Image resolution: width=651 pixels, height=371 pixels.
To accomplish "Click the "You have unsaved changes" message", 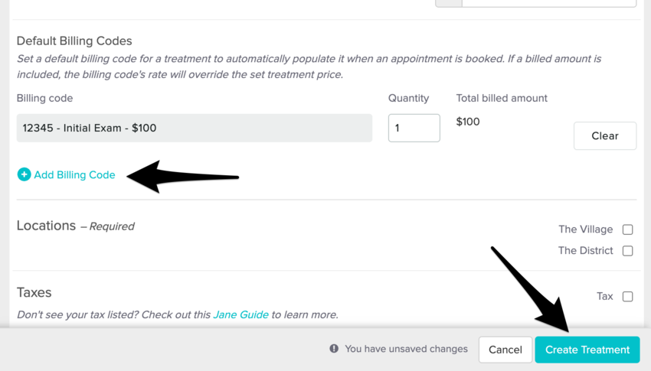I will click(x=406, y=349).
